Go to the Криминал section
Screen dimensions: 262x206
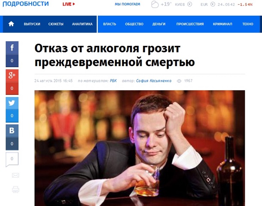tap(222, 24)
